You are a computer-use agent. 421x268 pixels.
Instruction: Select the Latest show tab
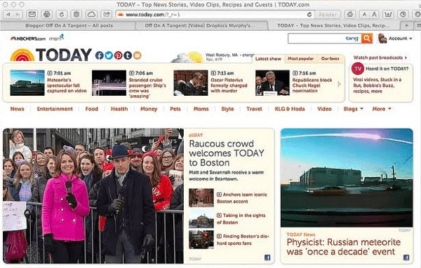click(268, 59)
